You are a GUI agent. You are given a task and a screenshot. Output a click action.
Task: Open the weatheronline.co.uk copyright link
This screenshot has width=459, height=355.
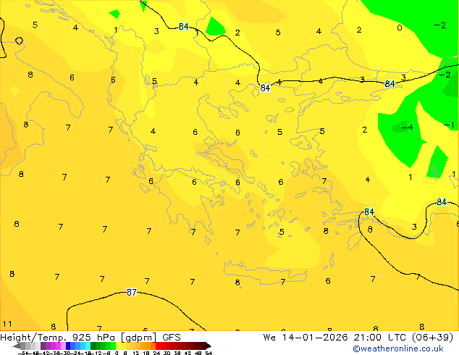point(398,348)
